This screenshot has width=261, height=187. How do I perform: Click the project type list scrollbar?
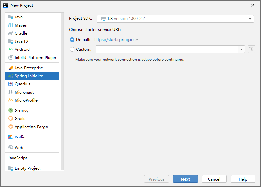pyautogui.click(x=62, y=92)
